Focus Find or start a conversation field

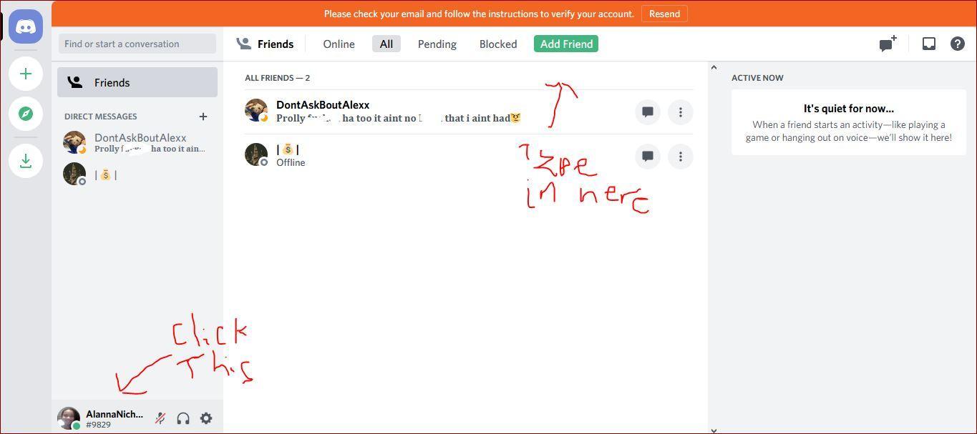(x=137, y=44)
